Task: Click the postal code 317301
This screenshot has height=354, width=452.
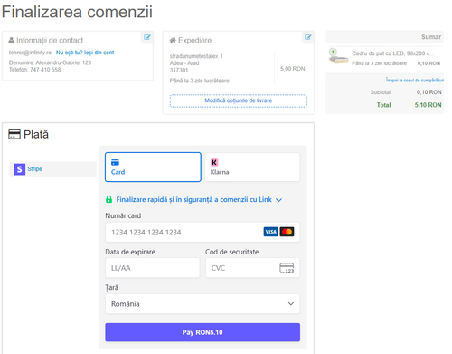Action: pos(179,70)
